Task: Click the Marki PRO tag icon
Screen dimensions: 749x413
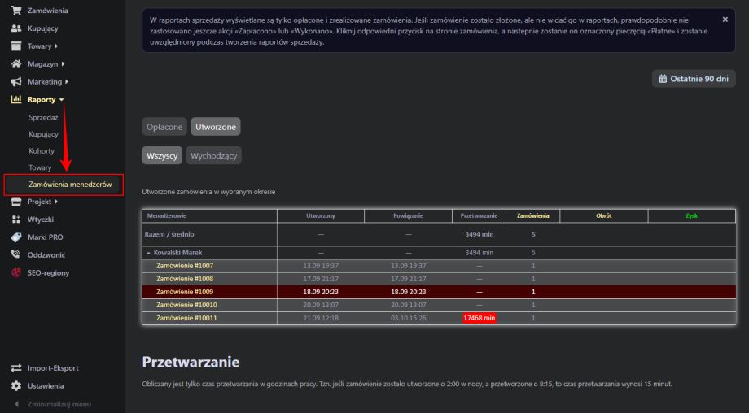Action: click(15, 237)
